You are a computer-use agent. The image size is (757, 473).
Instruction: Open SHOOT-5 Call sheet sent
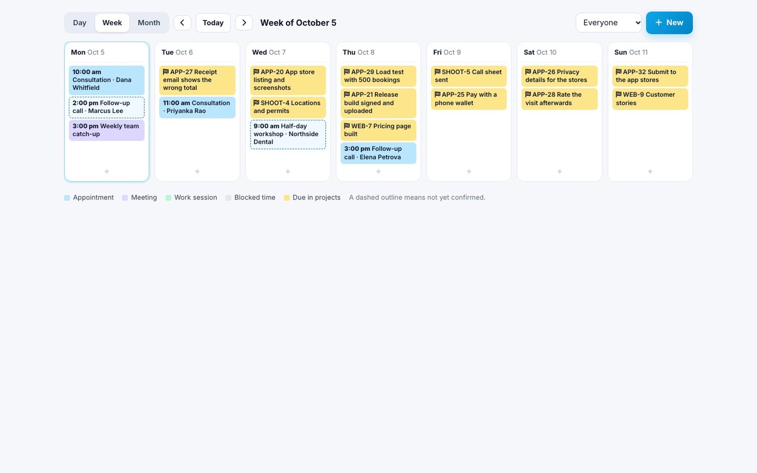(x=469, y=76)
